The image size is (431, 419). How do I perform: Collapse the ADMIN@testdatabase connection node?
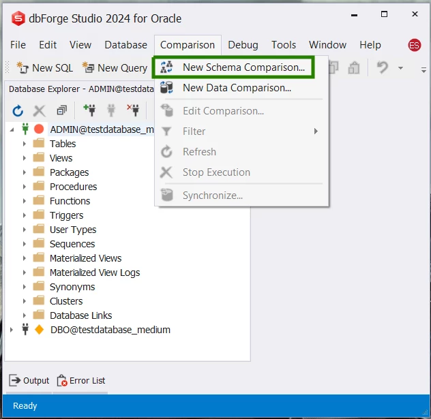(x=12, y=129)
